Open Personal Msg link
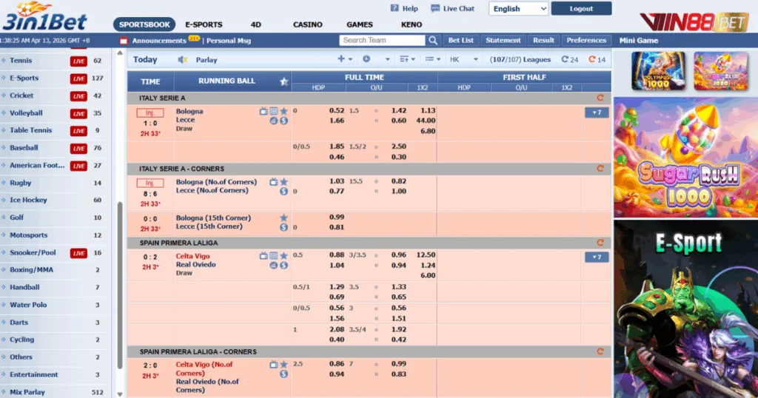 229,41
